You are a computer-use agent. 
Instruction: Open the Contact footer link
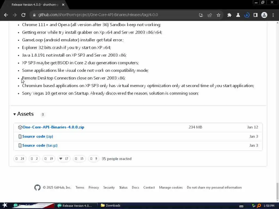click(149, 188)
